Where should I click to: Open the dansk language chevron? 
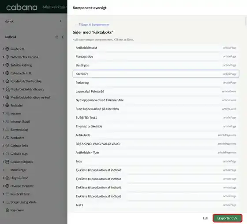[61, 21]
